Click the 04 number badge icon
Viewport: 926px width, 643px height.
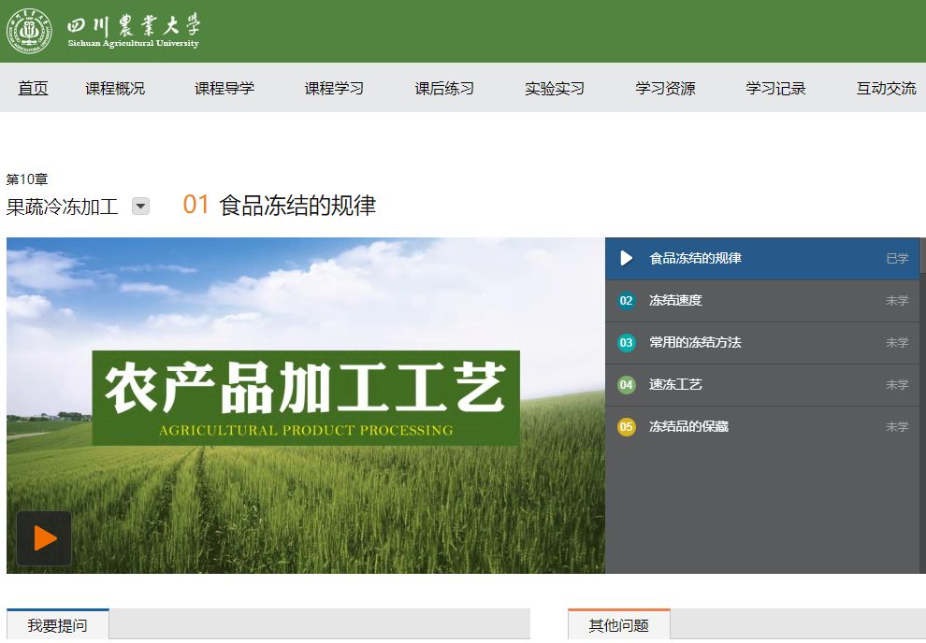(x=626, y=385)
